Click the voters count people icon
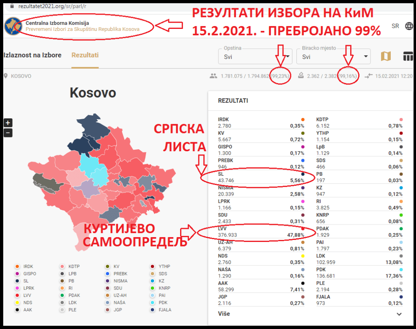Viewport: 416px width, 329px height. point(213,76)
